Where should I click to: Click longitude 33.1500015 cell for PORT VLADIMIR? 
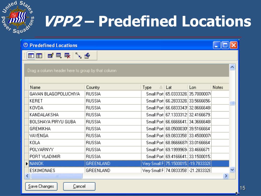200,157
